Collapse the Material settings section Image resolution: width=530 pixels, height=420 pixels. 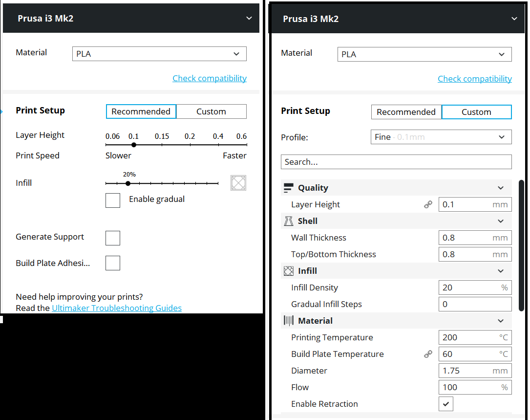click(x=501, y=321)
